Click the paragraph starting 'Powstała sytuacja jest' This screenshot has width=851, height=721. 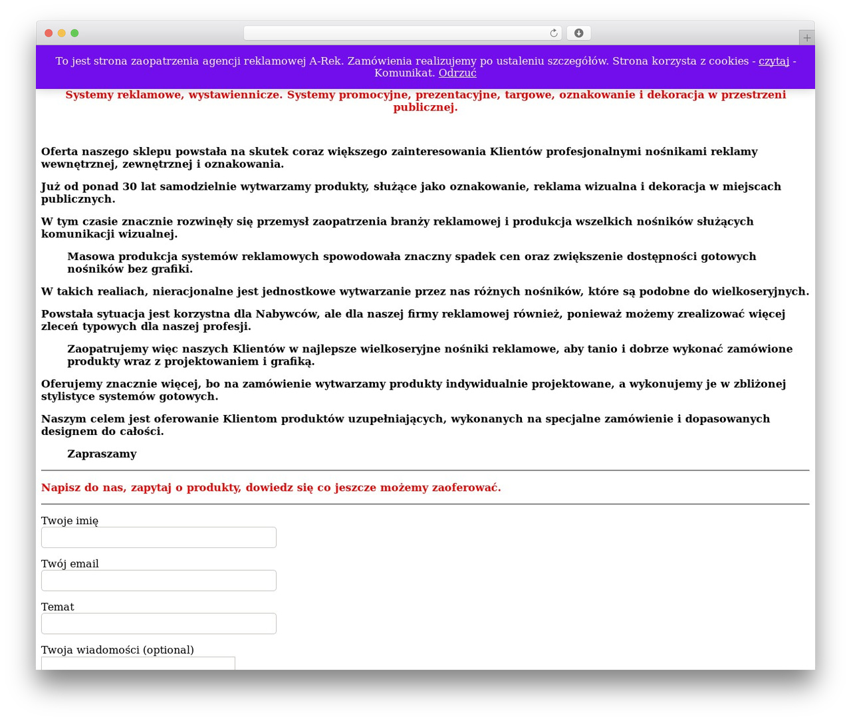pos(414,320)
